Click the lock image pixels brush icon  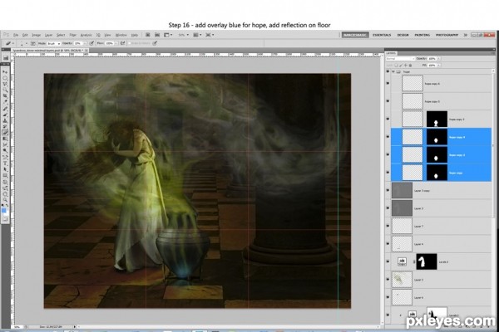click(401, 65)
